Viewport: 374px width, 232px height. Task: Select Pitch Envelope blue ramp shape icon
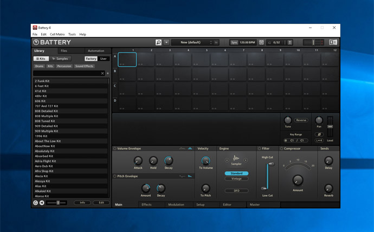coord(190,176)
